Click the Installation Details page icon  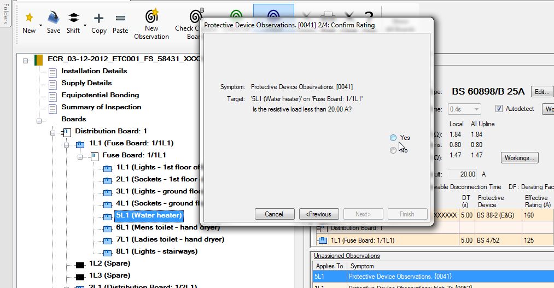pos(53,73)
